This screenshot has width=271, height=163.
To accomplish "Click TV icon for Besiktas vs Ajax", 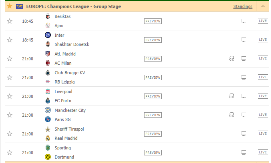I will pos(243,21).
